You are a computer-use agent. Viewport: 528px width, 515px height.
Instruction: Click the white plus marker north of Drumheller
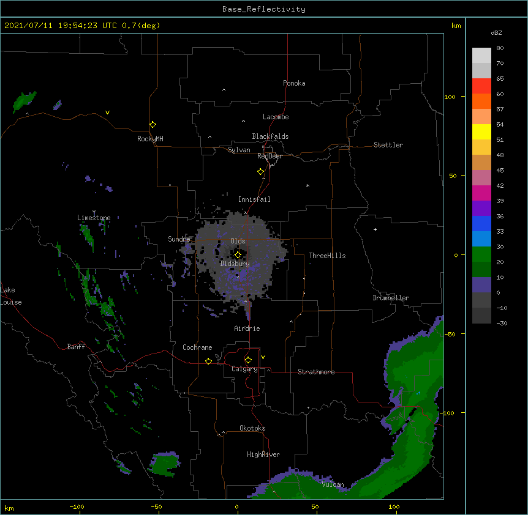[x=375, y=229]
